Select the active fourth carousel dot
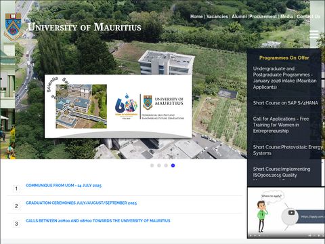This screenshot has height=244, width=325. click(x=173, y=165)
